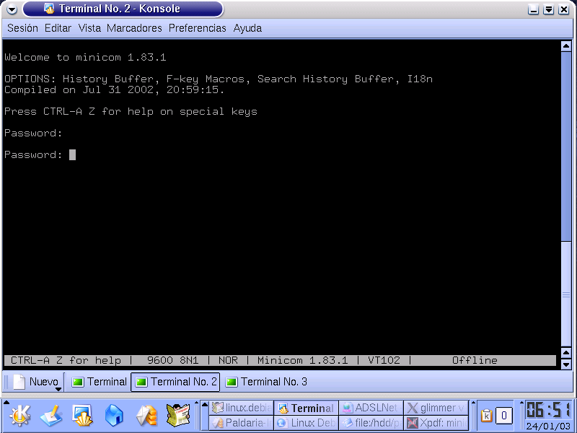Switch to the Terminal No. 3 session tab

coord(266,382)
